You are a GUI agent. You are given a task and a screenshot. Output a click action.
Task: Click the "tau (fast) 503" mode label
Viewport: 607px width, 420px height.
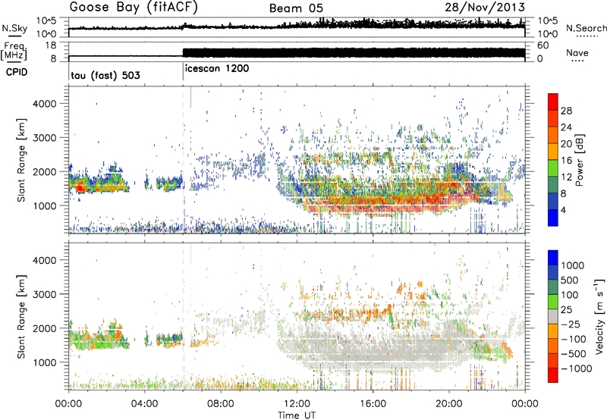click(105, 75)
